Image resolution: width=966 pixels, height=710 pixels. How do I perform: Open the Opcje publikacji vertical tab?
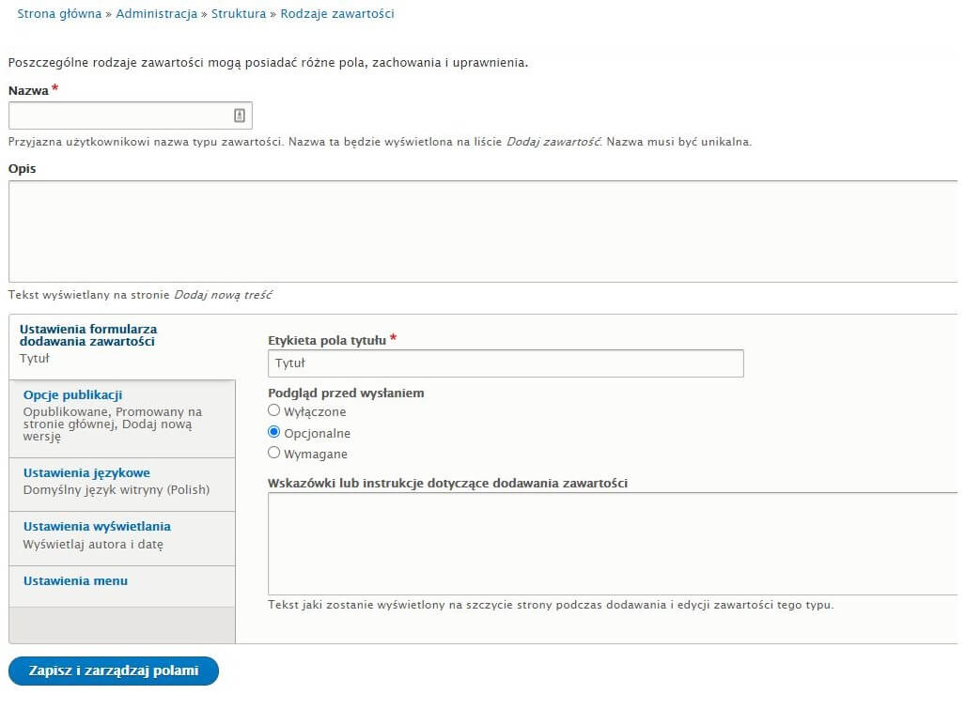[122, 418]
